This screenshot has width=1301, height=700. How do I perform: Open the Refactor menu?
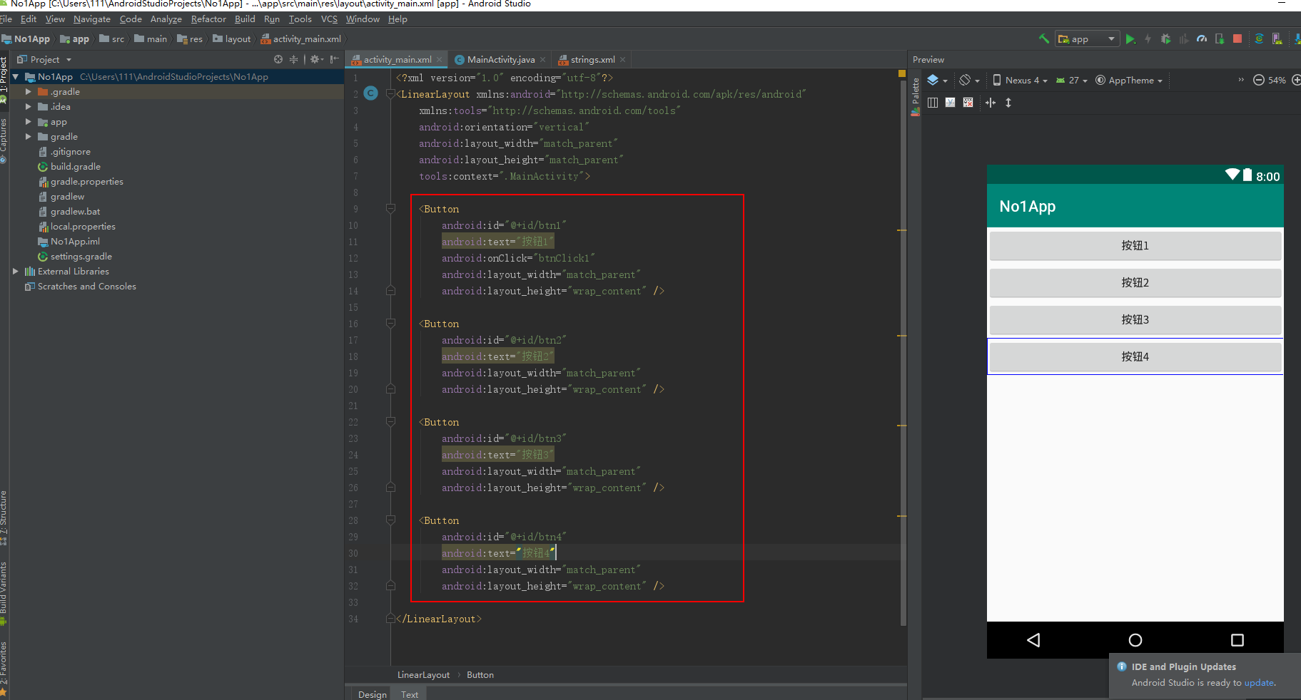pyautogui.click(x=208, y=19)
